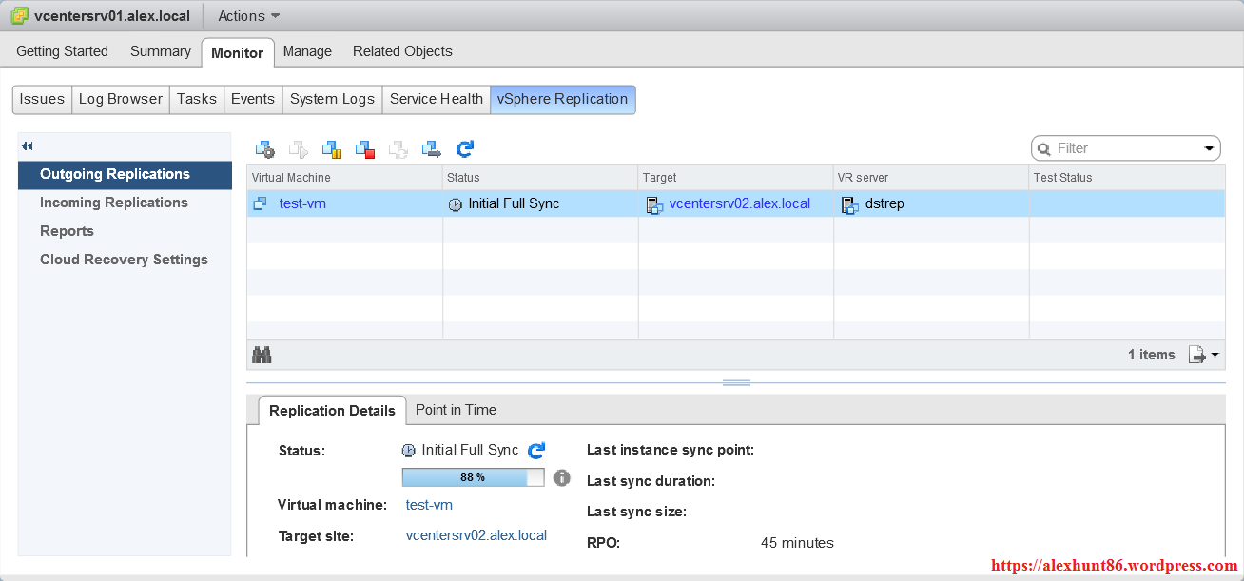This screenshot has width=1244, height=581.
Task: Open the Point in Time tab
Action: (456, 410)
